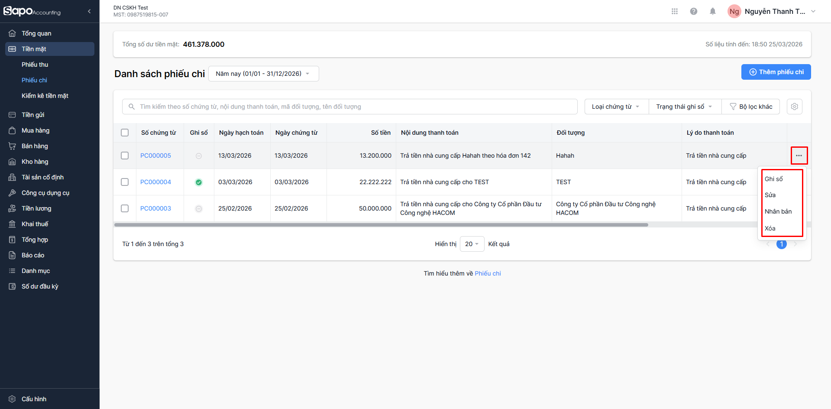Open voucher link PC000003
Image resolution: width=831 pixels, height=409 pixels.
coord(155,208)
